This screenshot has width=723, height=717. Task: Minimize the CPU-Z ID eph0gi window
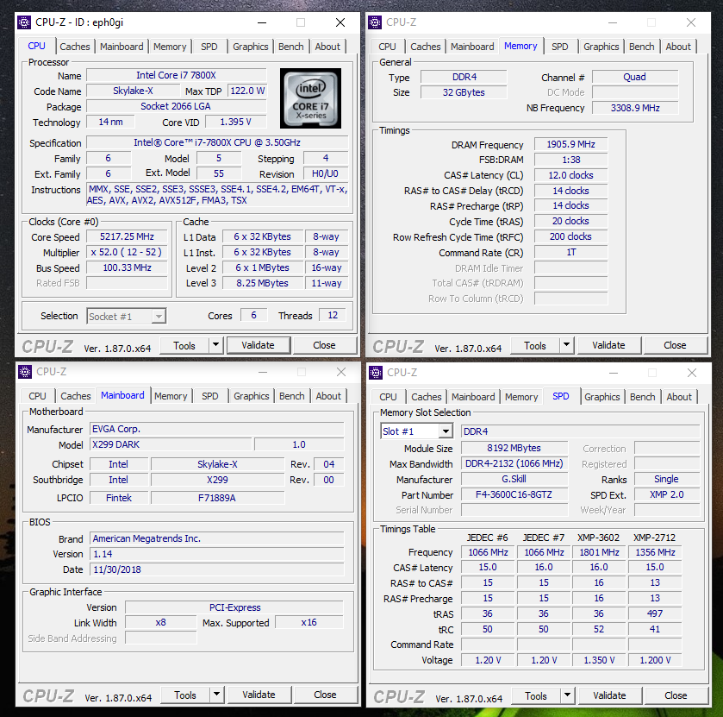pyautogui.click(x=262, y=22)
